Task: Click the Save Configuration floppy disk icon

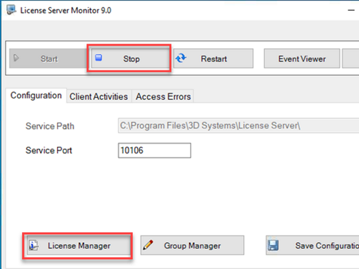Action: 273,245
